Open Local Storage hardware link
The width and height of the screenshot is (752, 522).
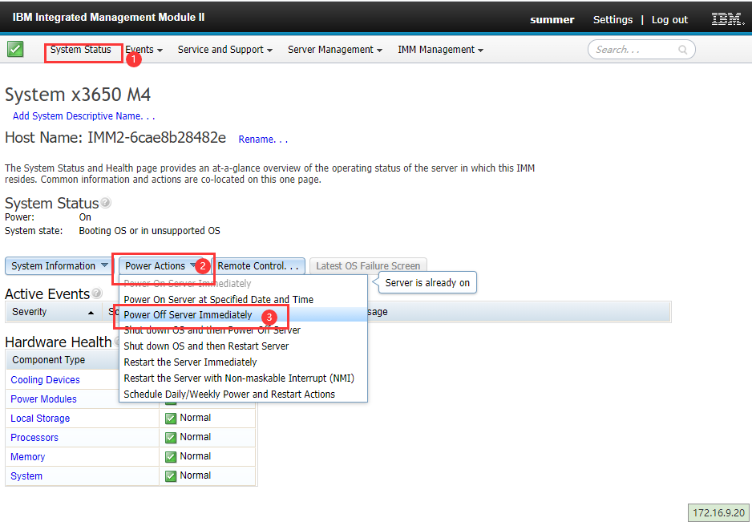(x=40, y=419)
